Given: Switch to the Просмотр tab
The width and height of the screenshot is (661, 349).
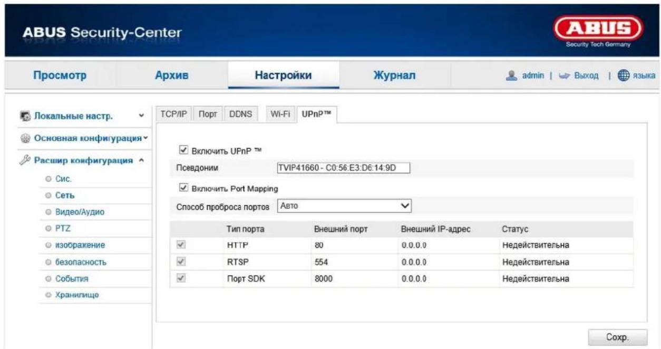Looking at the screenshot, I should [x=61, y=76].
